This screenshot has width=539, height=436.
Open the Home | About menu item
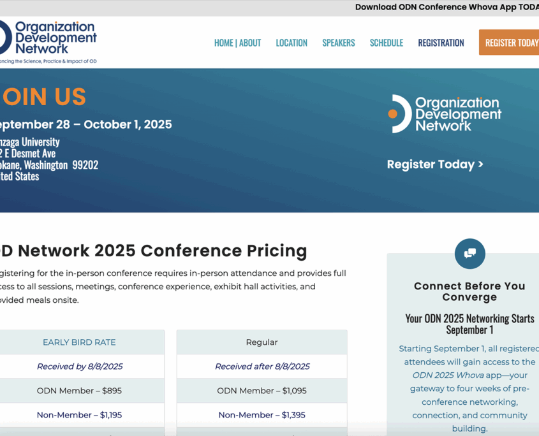click(x=237, y=43)
